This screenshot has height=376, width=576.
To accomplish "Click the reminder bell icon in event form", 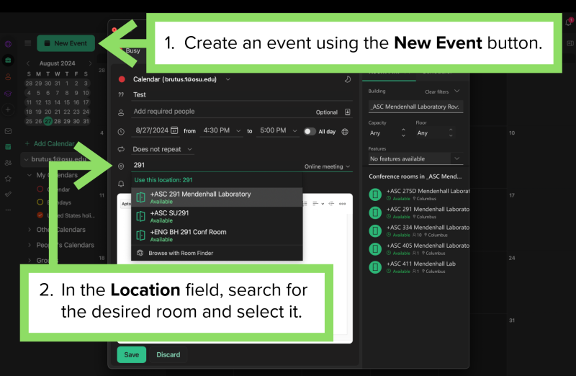I will [x=121, y=184].
